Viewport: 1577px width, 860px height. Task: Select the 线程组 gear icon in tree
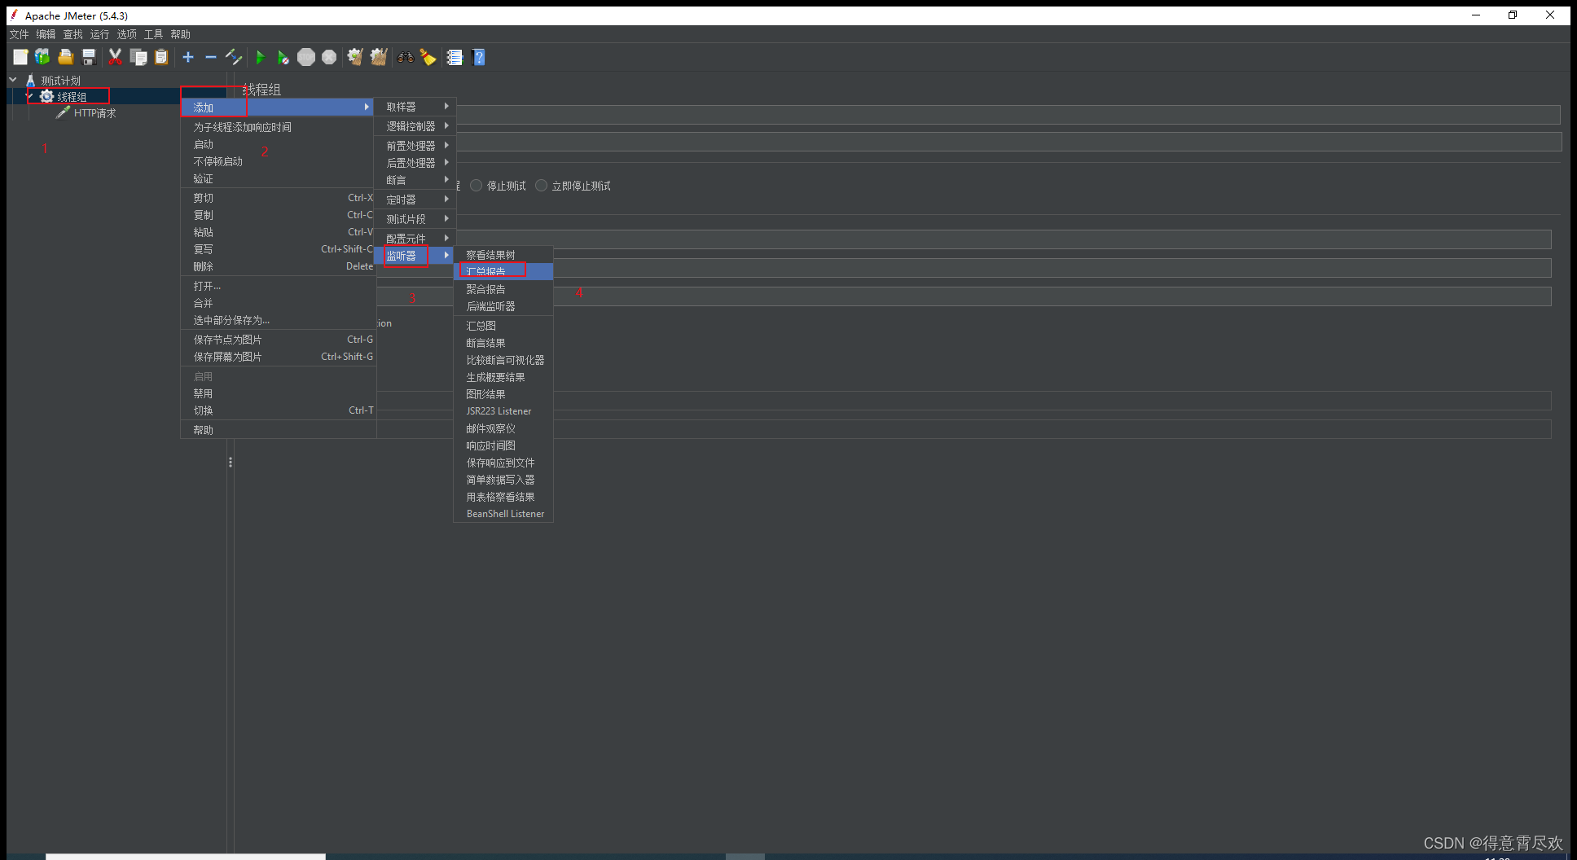pyautogui.click(x=46, y=96)
